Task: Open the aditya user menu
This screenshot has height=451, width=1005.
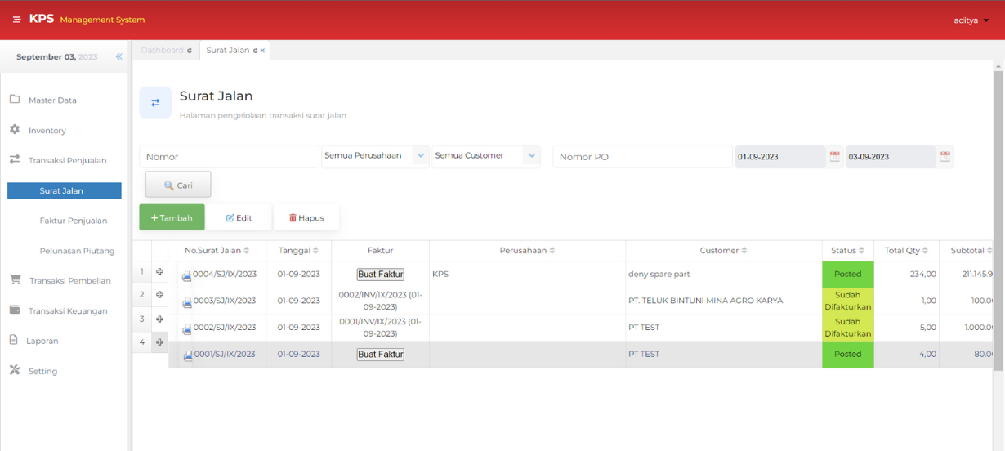Action: 971,20
